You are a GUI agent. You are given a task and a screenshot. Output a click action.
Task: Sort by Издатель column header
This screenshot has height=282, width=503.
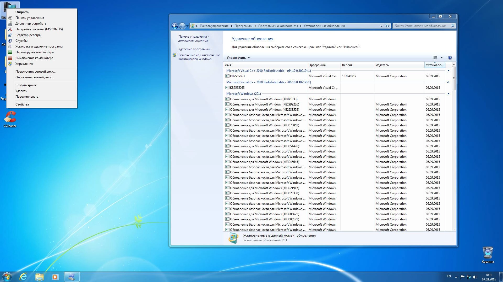click(399, 65)
